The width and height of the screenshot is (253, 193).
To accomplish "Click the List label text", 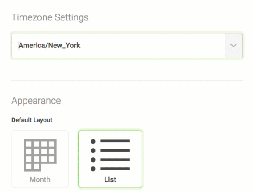I will click(110, 179).
